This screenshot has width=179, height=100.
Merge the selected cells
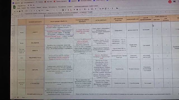pos(80,9)
